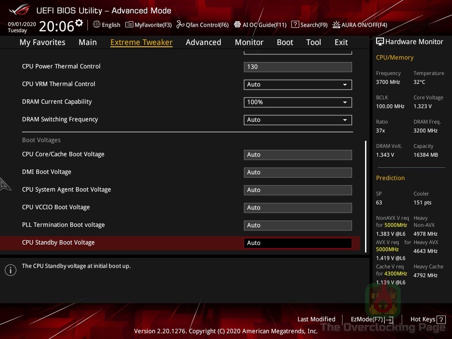Image resolution: width=452 pixels, height=339 pixels.
Task: Open MyFavorite settings
Action: (148, 25)
